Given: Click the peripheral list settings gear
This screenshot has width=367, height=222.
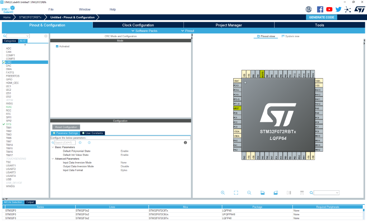Looking at the screenshot, I should tap(46, 36).
